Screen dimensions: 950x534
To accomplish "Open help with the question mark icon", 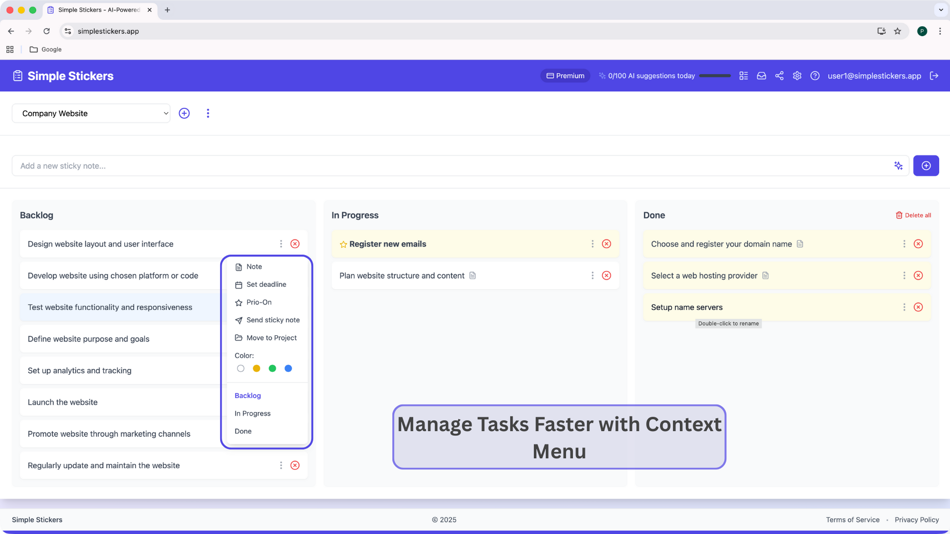I will (815, 76).
